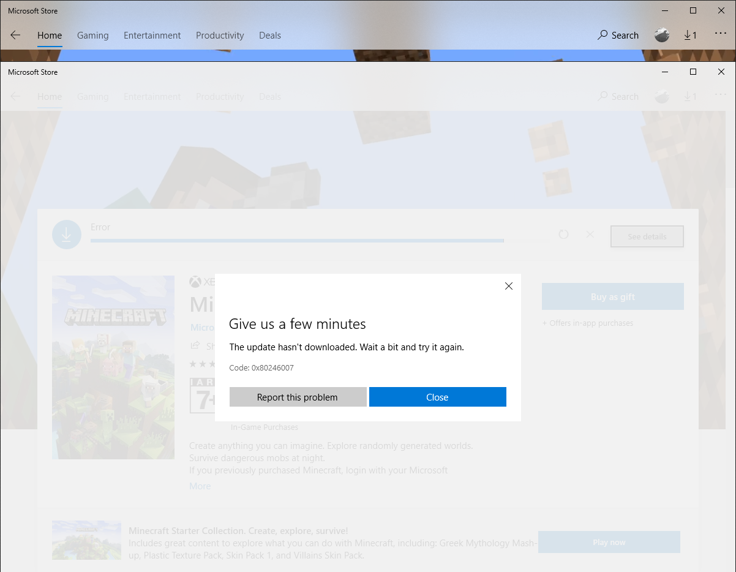Click the share icon below the publisher name
736x572 pixels.
(195, 345)
